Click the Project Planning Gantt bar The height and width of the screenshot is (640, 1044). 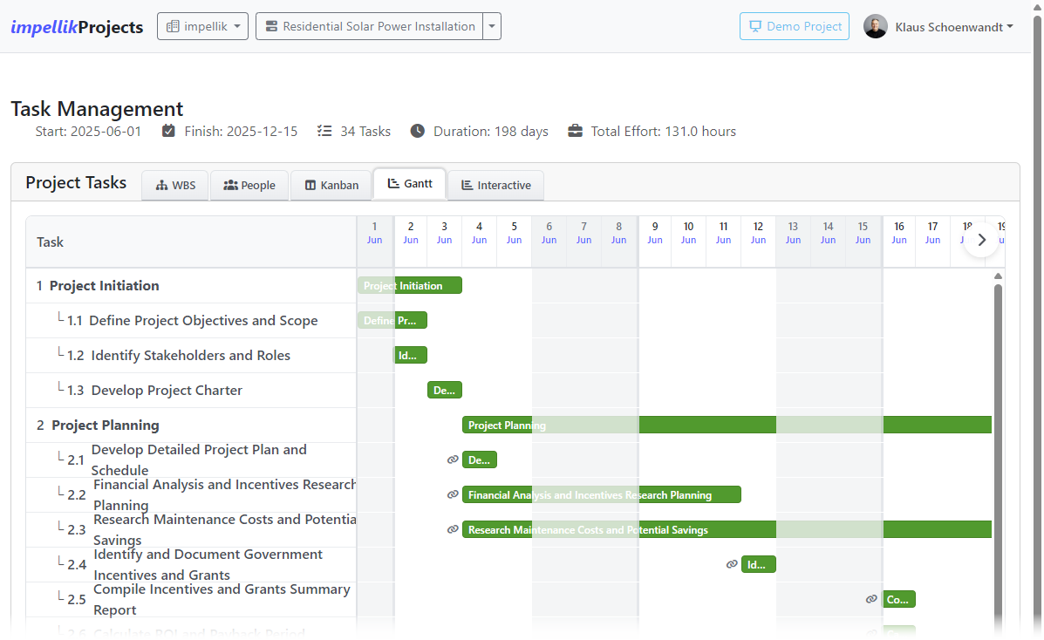tap(727, 425)
